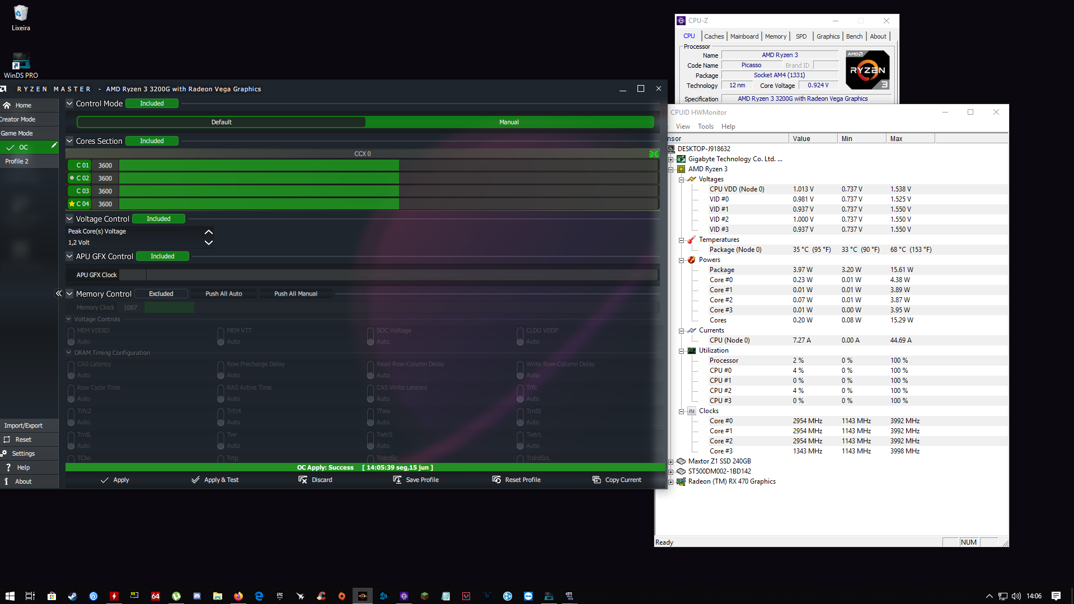Switch to the Memory tab in CPU-Z
The image size is (1074, 604).
point(776,36)
